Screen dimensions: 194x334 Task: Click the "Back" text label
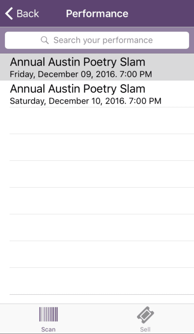tap(28, 14)
